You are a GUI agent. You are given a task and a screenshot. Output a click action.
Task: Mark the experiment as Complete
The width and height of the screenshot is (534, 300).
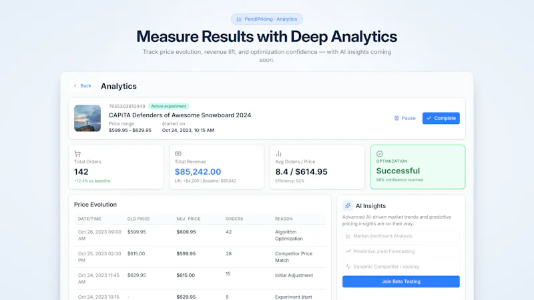[441, 118]
